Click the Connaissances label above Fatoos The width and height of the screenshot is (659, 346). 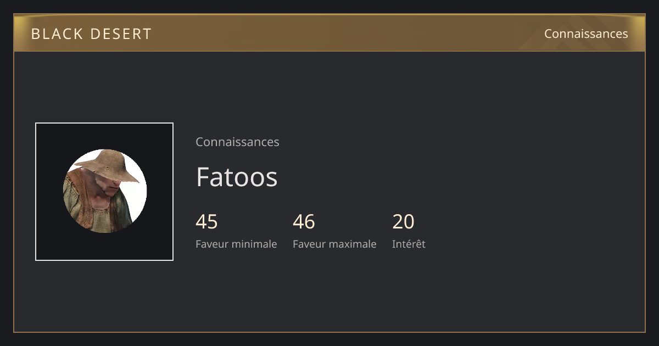[237, 142]
